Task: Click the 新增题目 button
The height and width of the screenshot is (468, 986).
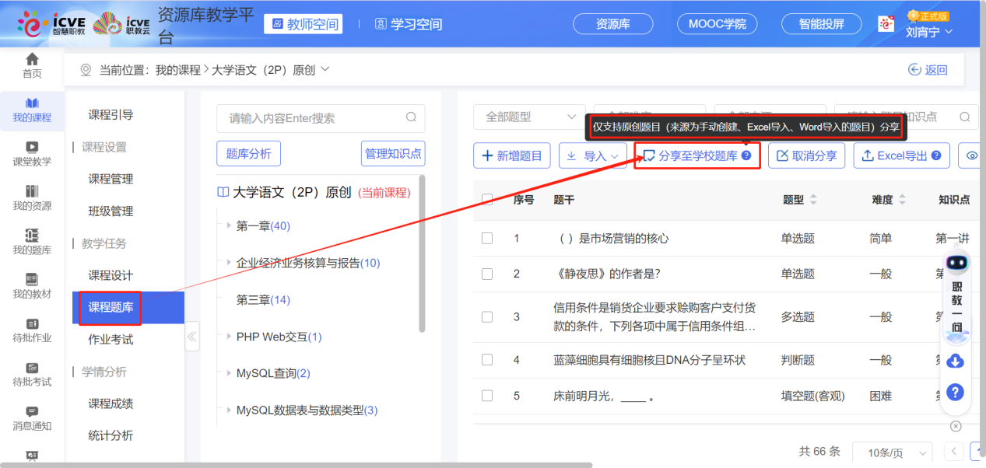Action: point(512,155)
